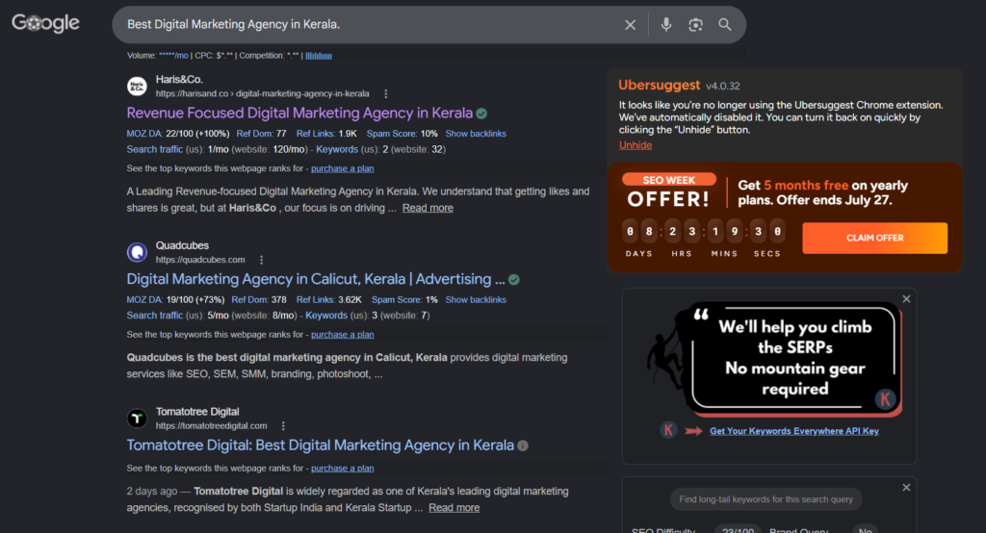Viewport: 986px width, 533px height.
Task: Close the Keywords Everywhere climb SERPs ad
Action: (x=906, y=299)
